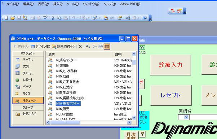
Task: Select M16_患者マスター module
Action: (x=68, y=103)
